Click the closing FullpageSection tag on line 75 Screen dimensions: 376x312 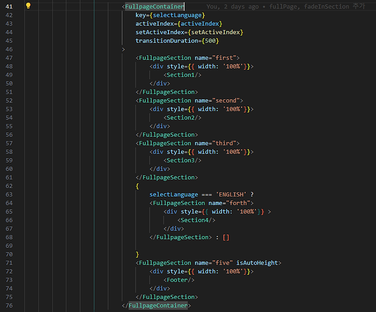pos(166,297)
